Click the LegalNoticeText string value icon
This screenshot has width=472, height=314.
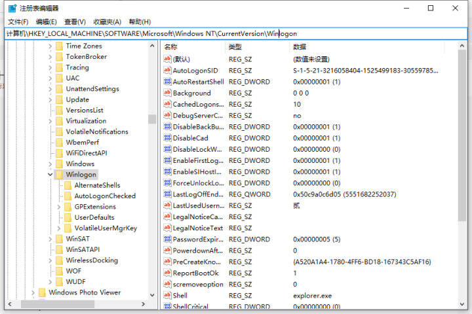(167, 228)
